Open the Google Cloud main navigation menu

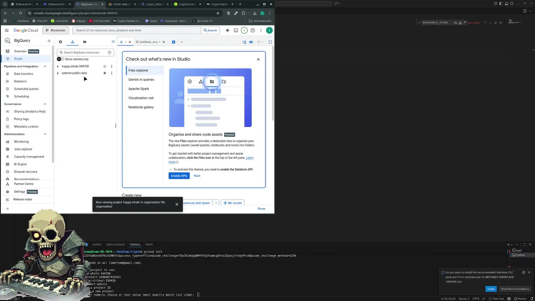(7, 30)
